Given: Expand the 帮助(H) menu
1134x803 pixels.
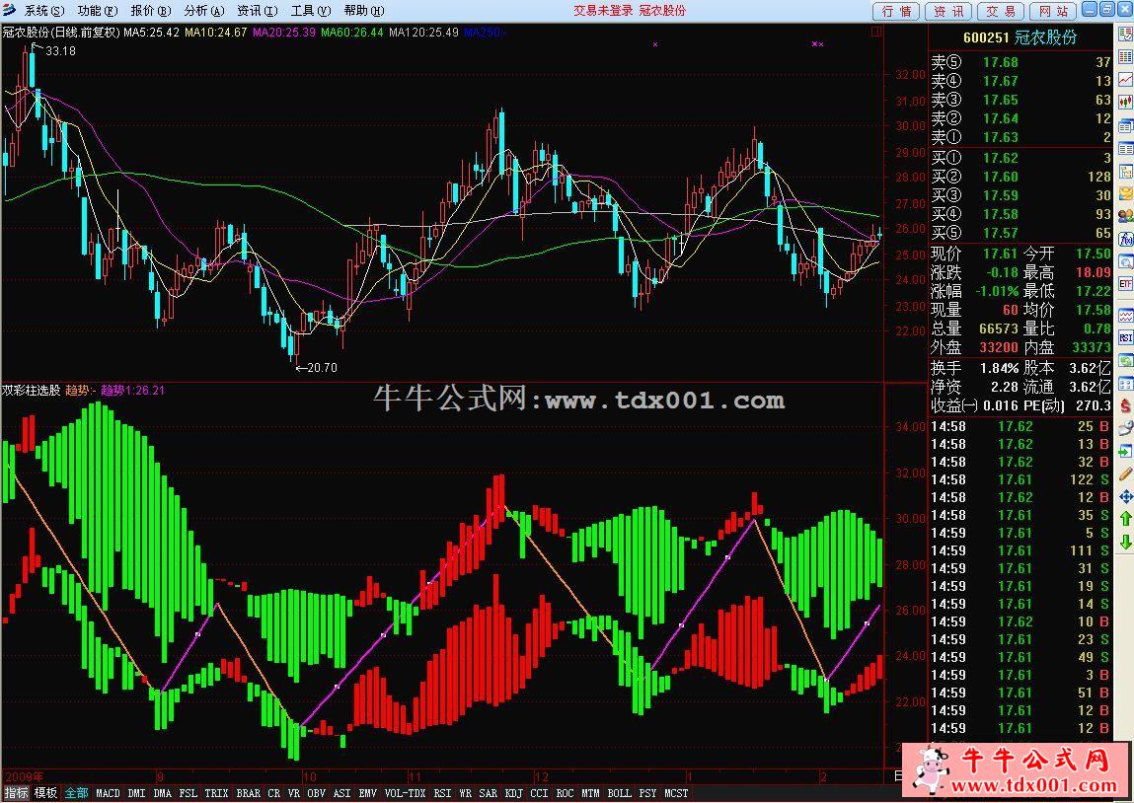Looking at the screenshot, I should pos(361,11).
